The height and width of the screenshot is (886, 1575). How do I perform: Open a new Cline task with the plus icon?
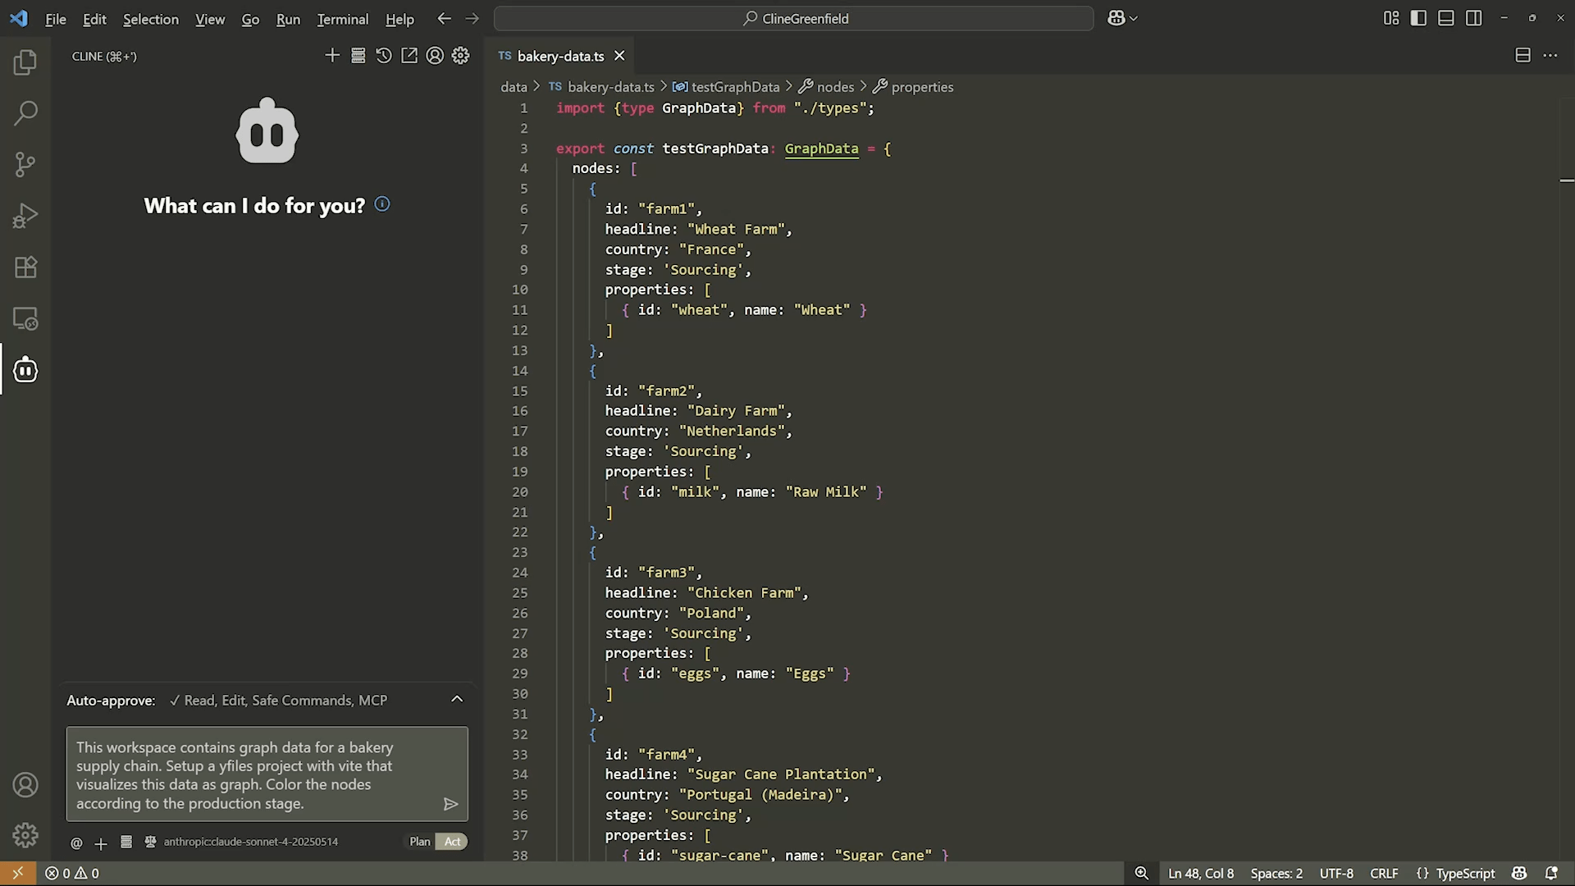coord(332,56)
